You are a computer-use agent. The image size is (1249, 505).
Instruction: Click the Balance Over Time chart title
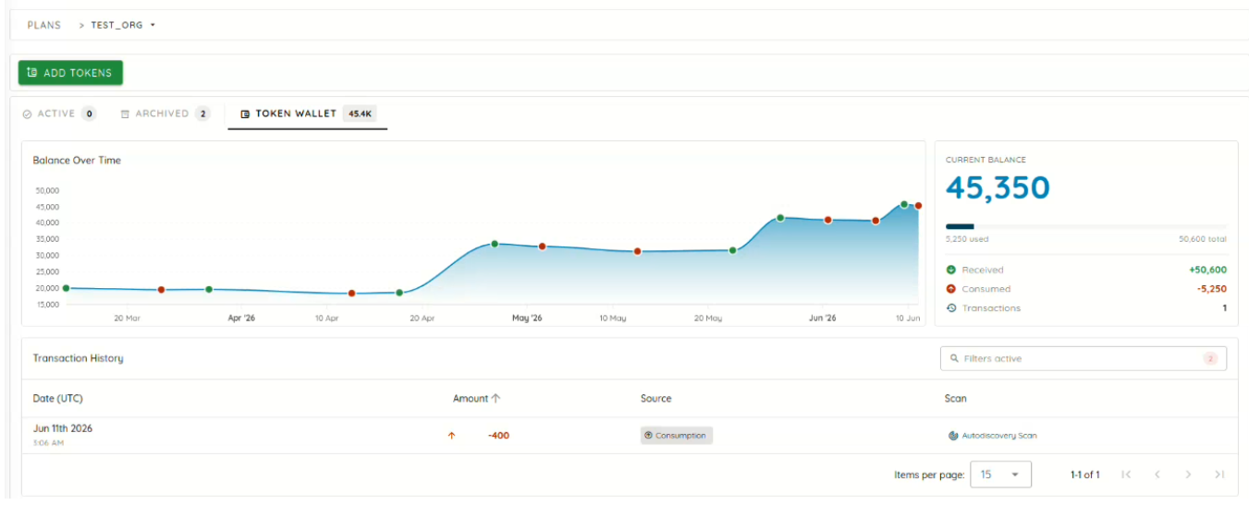(x=77, y=161)
